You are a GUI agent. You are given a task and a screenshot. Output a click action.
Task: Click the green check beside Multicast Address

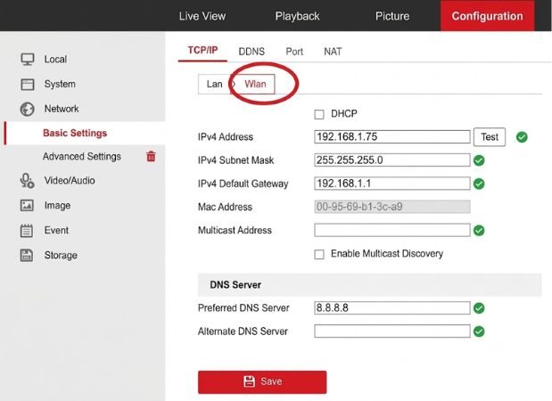(x=479, y=231)
